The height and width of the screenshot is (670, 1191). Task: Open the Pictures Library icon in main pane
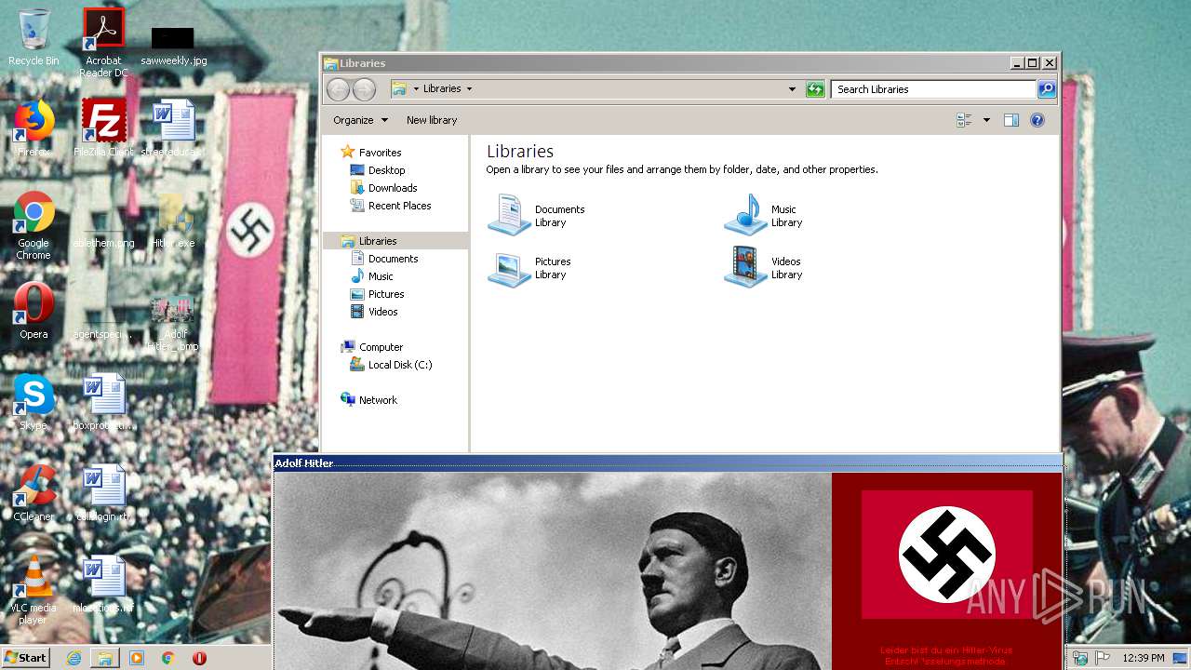[509, 268]
